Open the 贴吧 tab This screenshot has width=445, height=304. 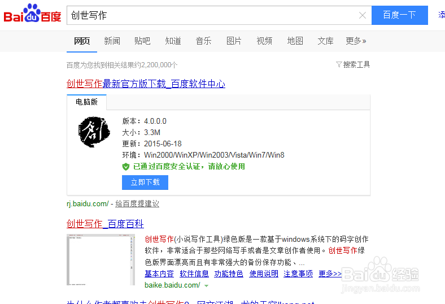click(x=142, y=41)
